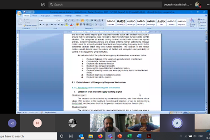The width and height of the screenshot is (210, 140).
Task: Click the Word icon in the taskbar
Action: point(138,136)
